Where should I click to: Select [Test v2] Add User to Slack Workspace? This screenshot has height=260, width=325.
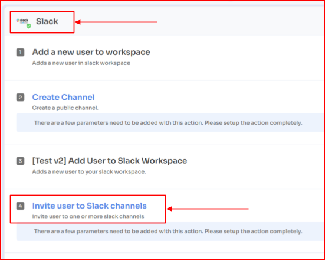pos(110,161)
